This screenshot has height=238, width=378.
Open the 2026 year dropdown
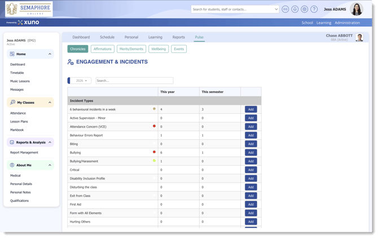coord(81,81)
